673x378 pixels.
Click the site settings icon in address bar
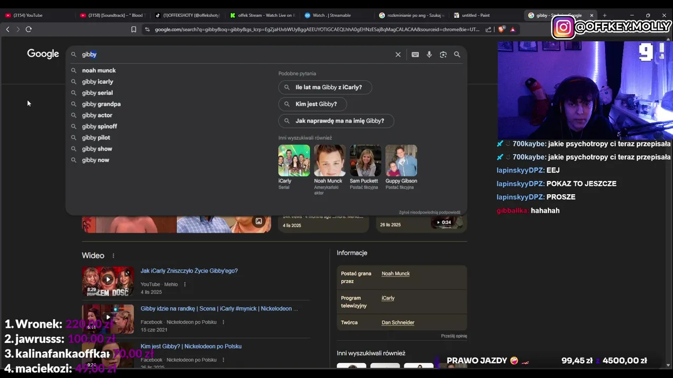click(x=147, y=29)
